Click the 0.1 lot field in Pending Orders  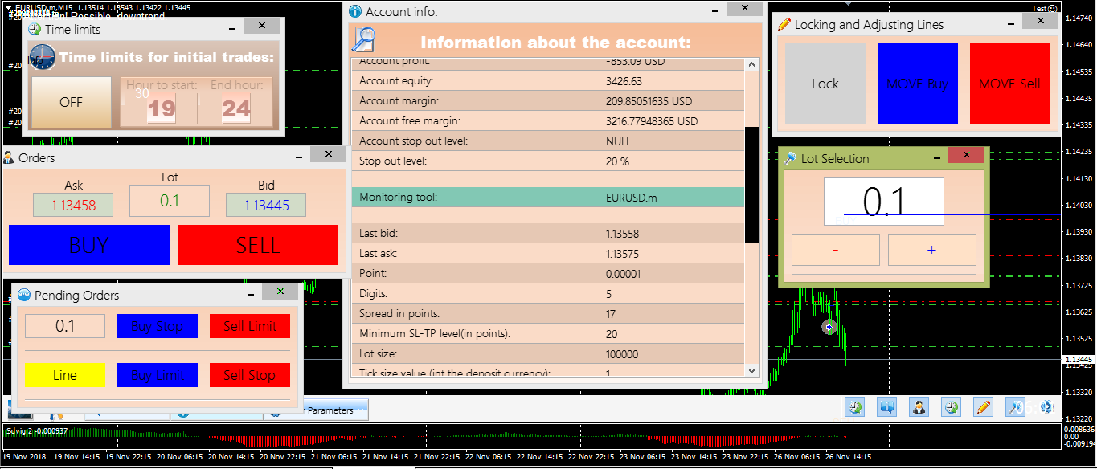click(x=65, y=326)
